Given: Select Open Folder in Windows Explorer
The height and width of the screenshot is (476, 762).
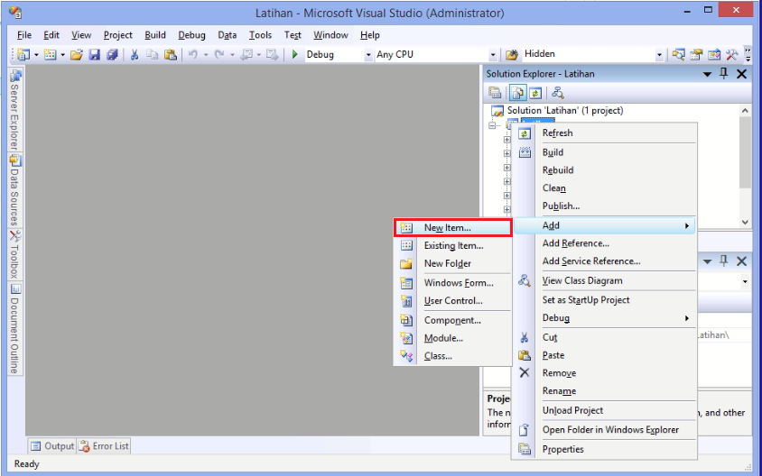Looking at the screenshot, I should (605, 430).
